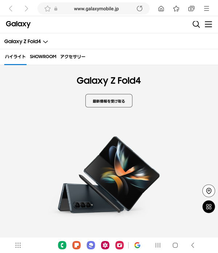Open the browser home page icon
The height and width of the screenshot is (253, 218).
click(161, 9)
